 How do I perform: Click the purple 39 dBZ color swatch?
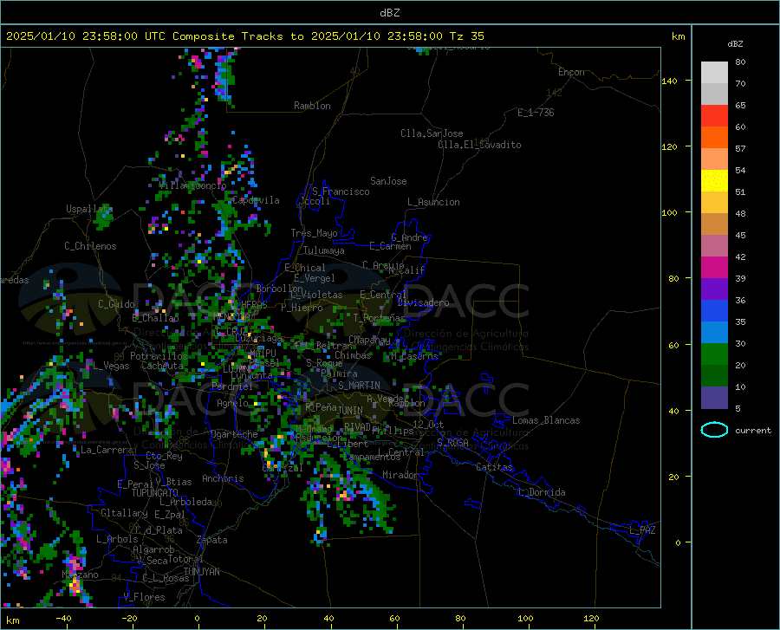point(714,289)
